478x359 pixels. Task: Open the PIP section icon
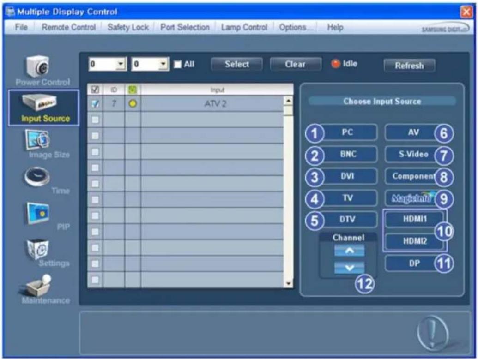tap(38, 213)
